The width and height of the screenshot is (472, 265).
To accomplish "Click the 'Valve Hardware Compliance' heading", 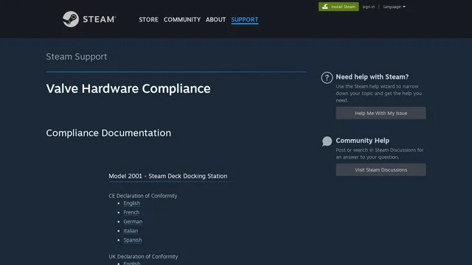I will coord(128,88).
